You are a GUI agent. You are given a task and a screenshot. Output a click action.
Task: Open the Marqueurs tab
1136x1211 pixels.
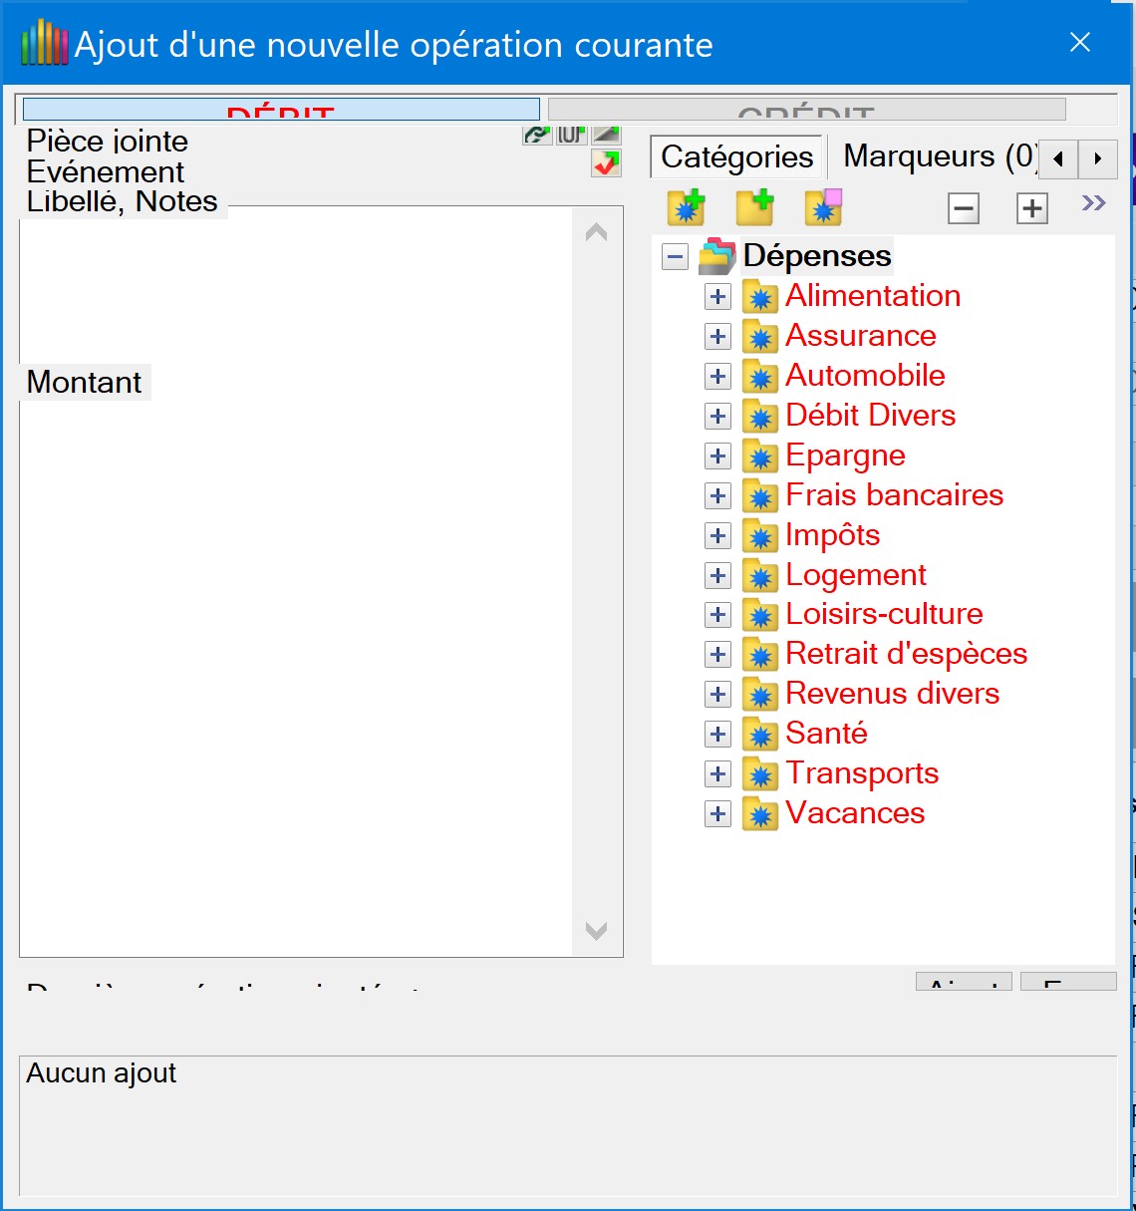tap(937, 156)
